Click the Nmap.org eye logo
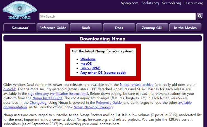Image resolution: width=207 pixels, height=127 pixels. click(x=20, y=10)
